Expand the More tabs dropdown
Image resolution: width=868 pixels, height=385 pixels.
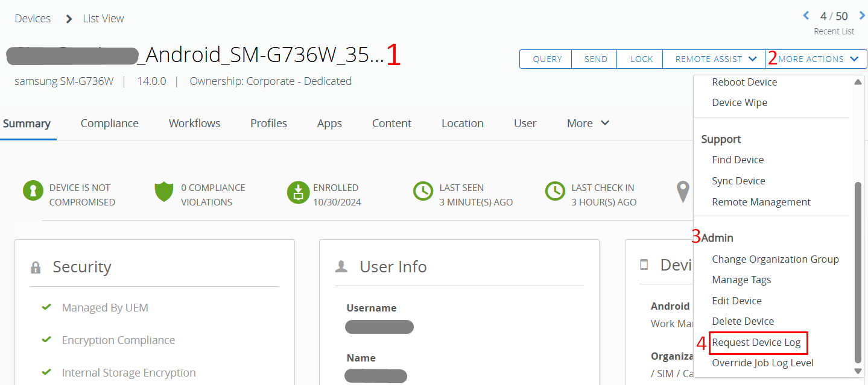tap(588, 124)
